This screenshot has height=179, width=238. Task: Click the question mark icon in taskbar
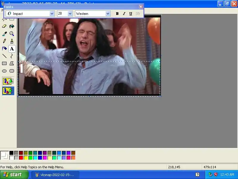[197, 175]
